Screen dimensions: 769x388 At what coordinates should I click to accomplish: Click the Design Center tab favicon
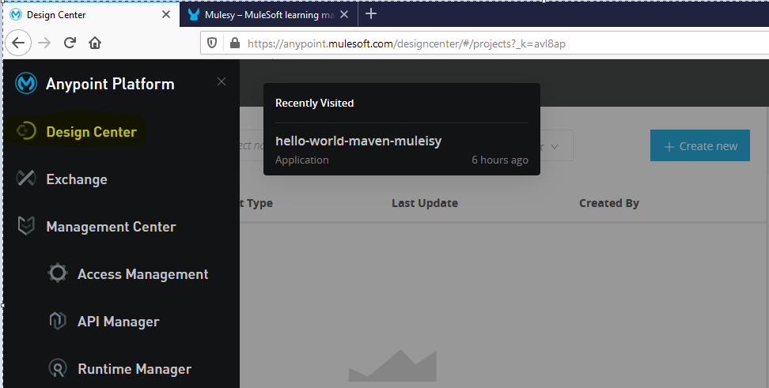[x=16, y=15]
